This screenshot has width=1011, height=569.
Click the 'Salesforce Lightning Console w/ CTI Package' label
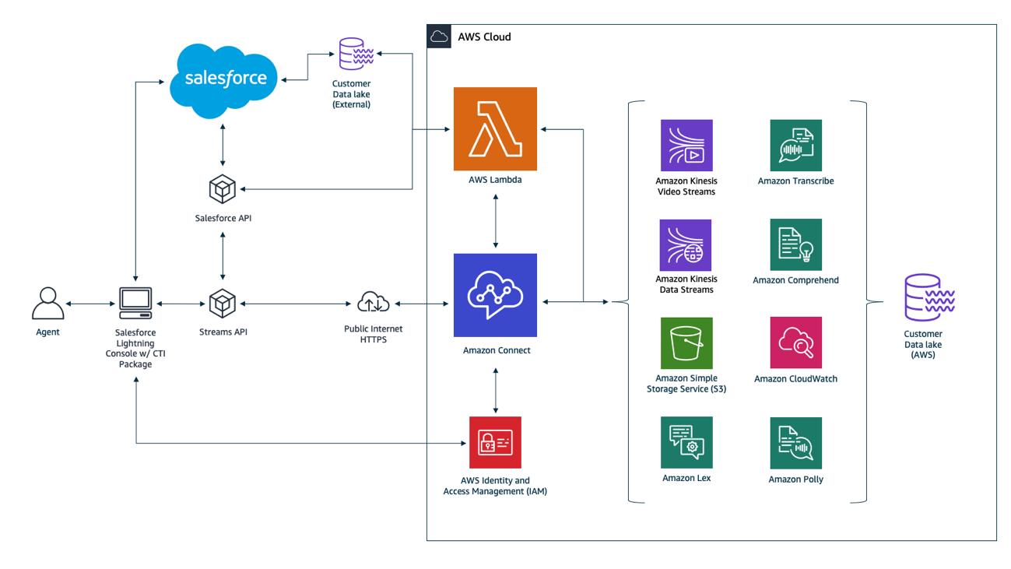135,348
